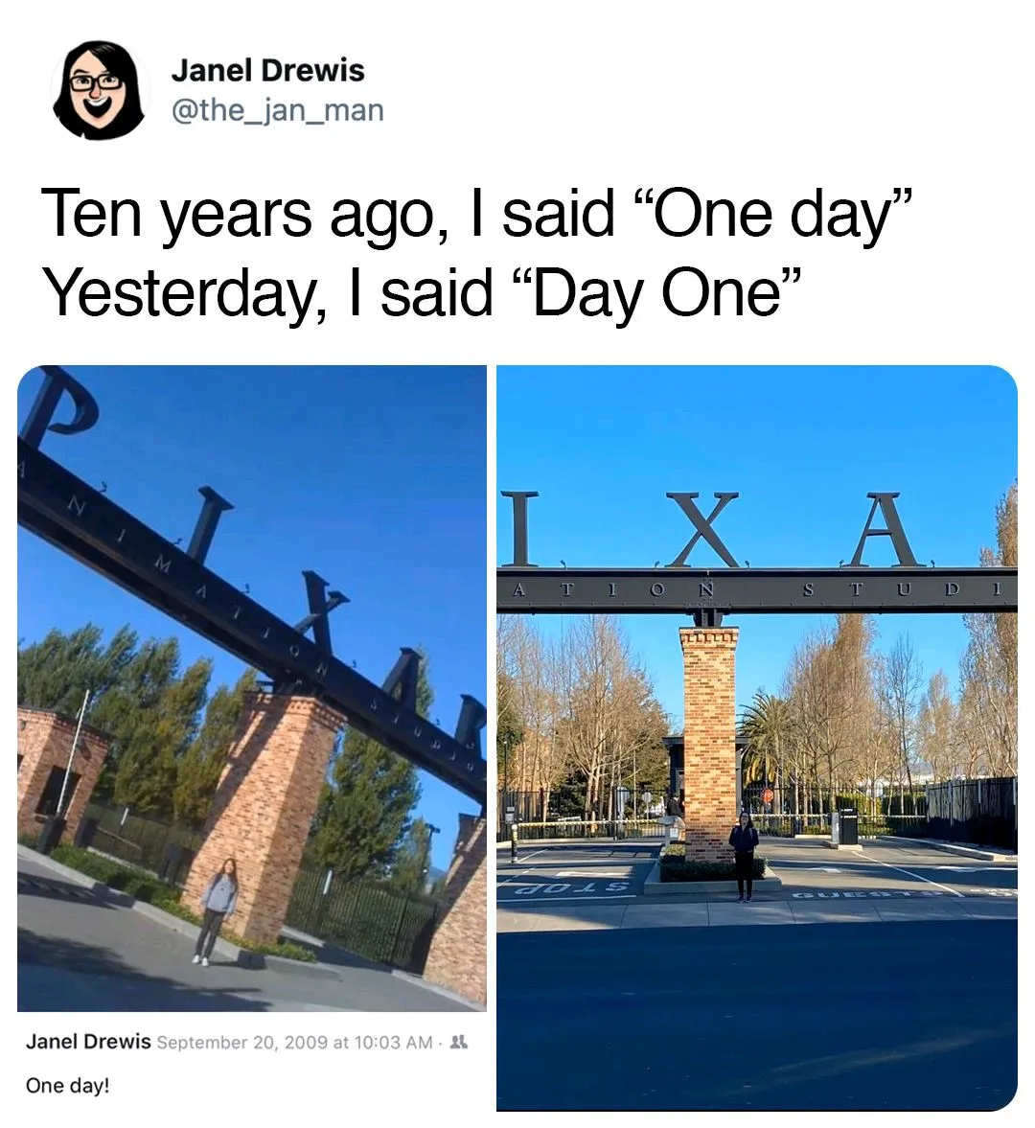The width and height of the screenshot is (1035, 1128).
Task: Open the left 2009 Pixar gate photo
Action: (x=252, y=688)
